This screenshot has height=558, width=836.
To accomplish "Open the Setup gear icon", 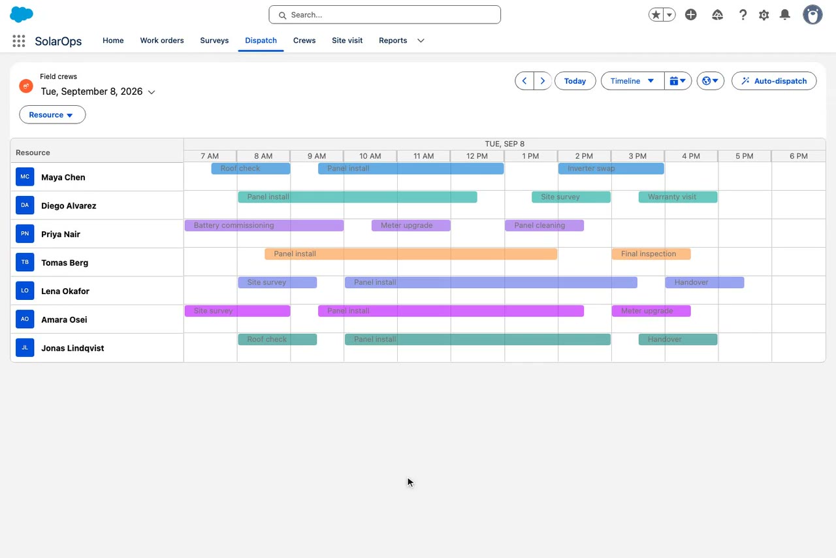I will click(764, 14).
